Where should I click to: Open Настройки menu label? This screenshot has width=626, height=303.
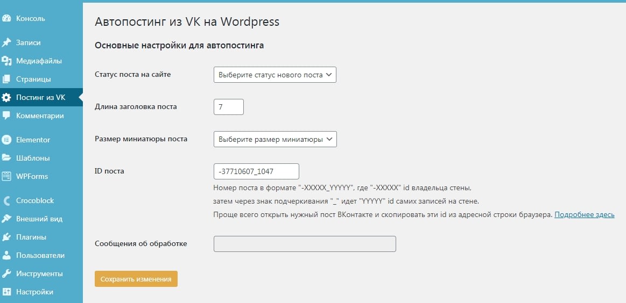click(x=34, y=292)
